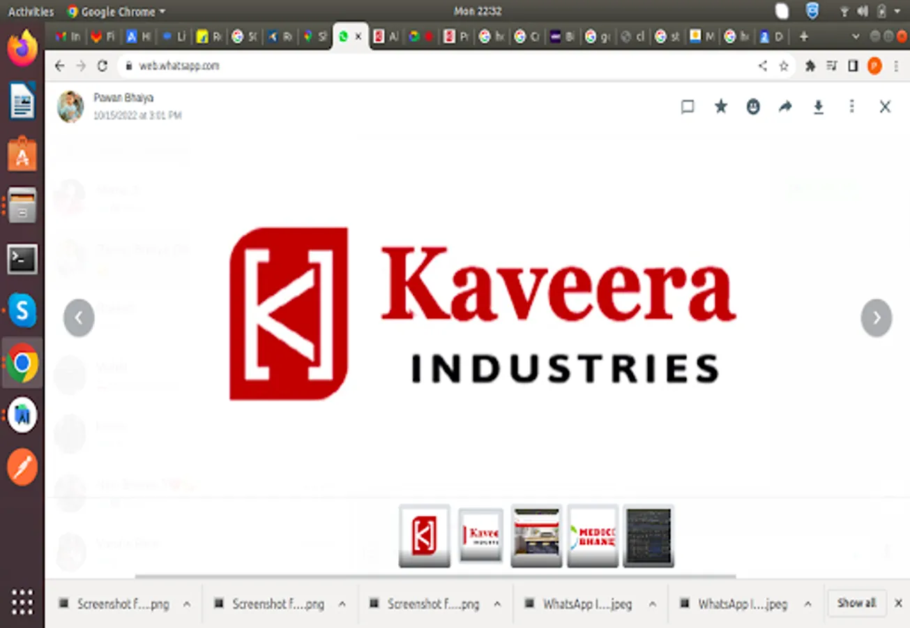This screenshot has width=910, height=628.
Task: Expand options for leftmost Screenshot png download
Action: click(186, 604)
